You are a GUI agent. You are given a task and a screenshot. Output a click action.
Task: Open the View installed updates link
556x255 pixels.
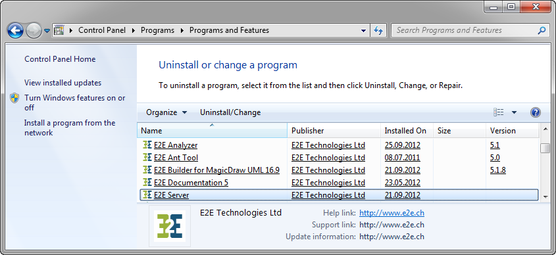[63, 83]
